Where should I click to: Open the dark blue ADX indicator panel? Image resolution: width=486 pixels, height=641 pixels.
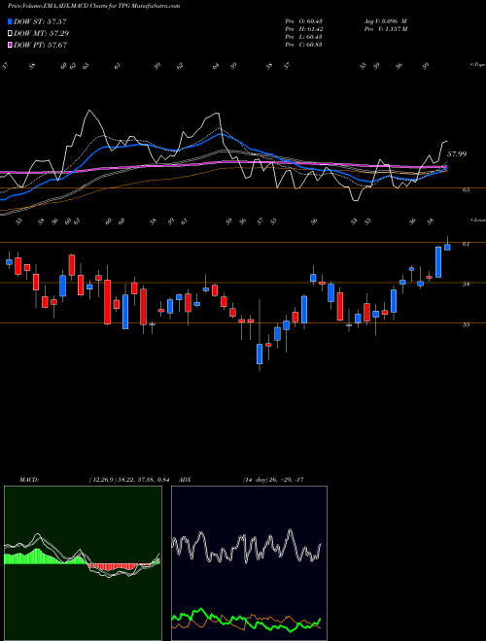(249, 563)
